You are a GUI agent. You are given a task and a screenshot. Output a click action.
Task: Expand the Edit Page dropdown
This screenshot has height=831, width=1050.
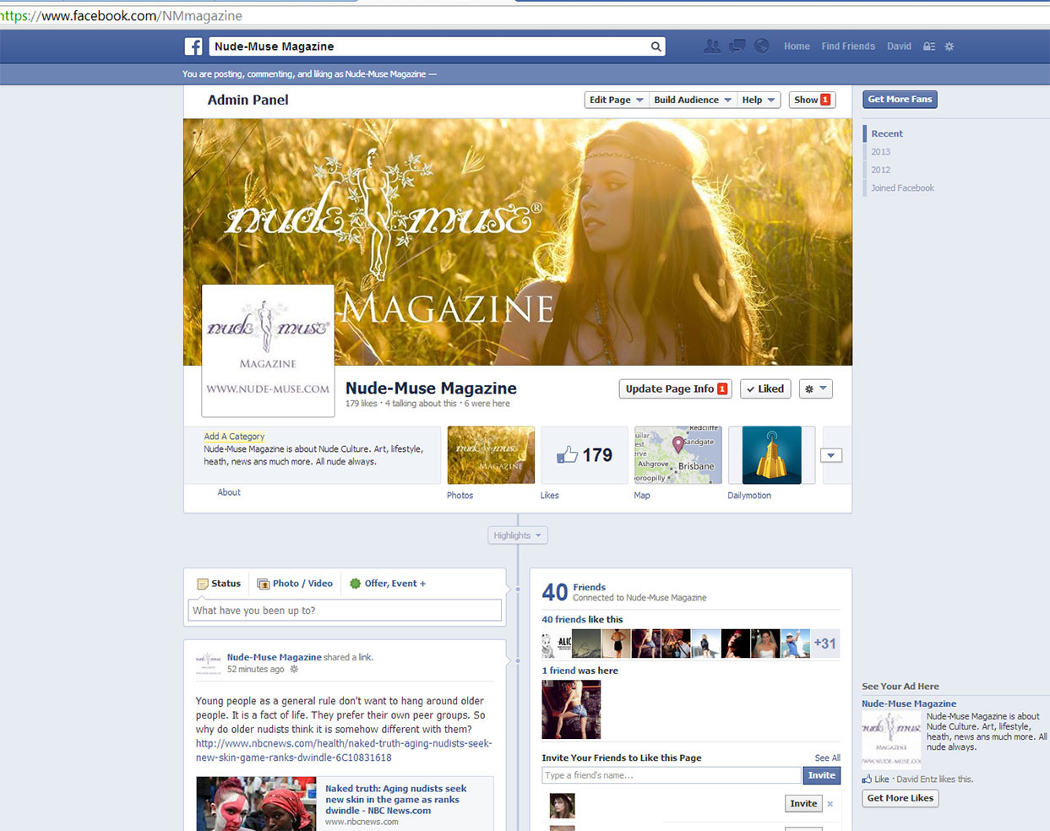click(616, 100)
